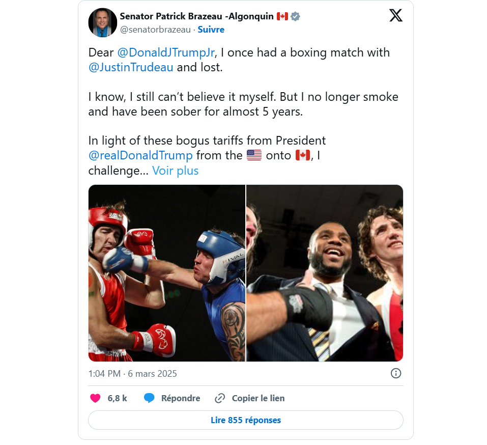Click the Canadian flag emoji in the name
487x445 pixels.
click(281, 16)
